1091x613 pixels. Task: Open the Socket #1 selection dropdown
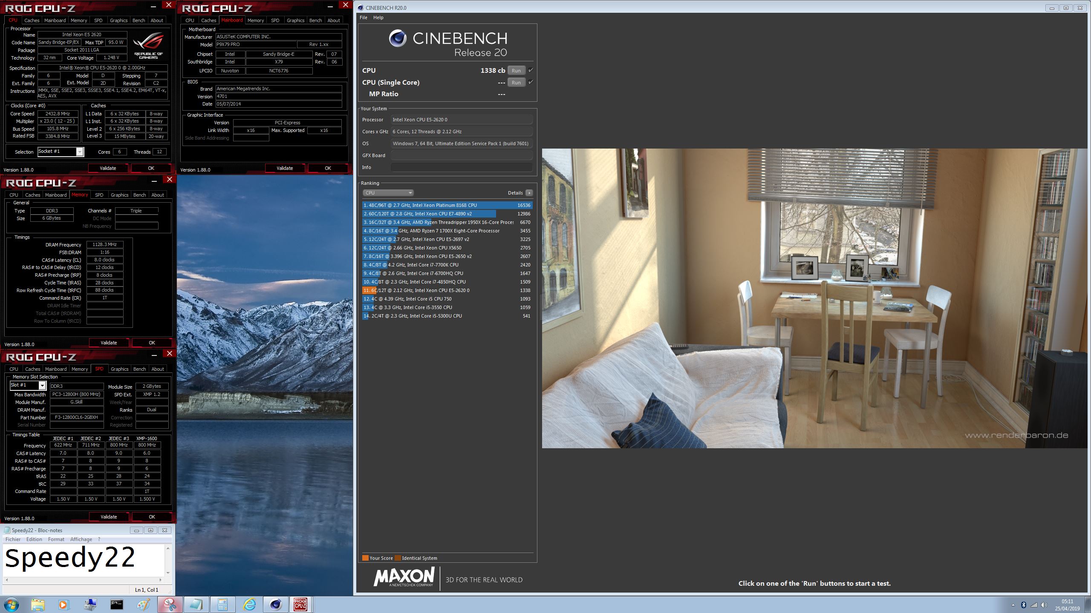click(x=61, y=152)
